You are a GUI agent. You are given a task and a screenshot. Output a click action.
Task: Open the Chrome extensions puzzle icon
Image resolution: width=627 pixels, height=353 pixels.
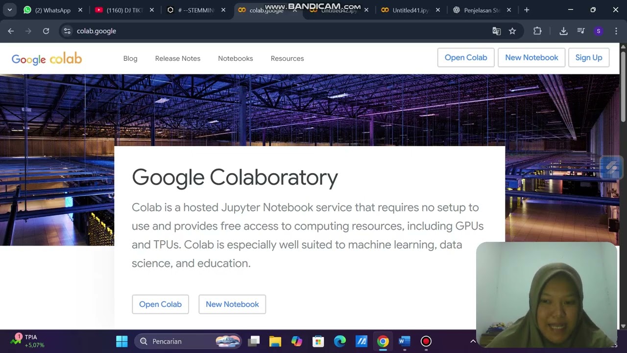537,31
